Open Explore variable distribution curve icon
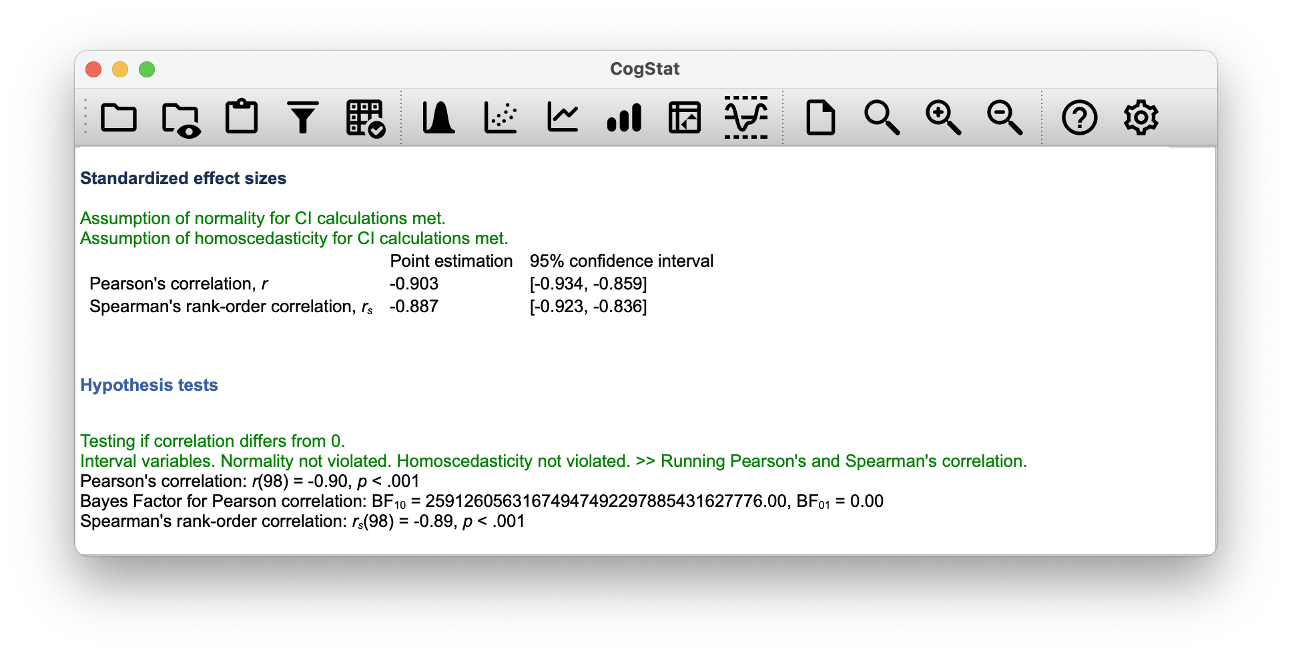Image resolution: width=1292 pixels, height=655 pixels. click(438, 118)
